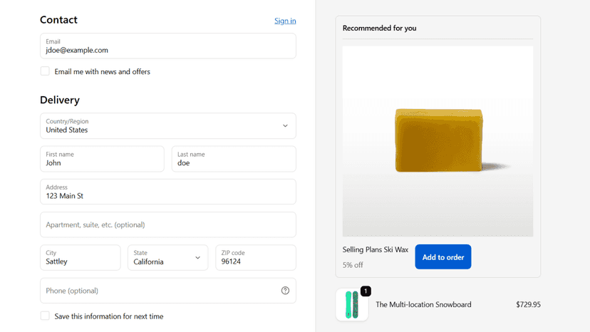Click the Phone (optional) field
The image size is (590, 332).
pyautogui.click(x=168, y=291)
